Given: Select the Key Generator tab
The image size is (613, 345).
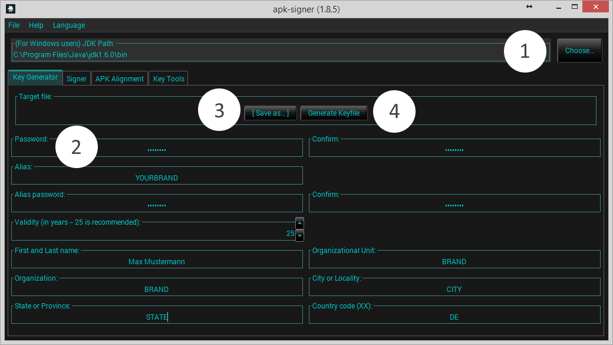Looking at the screenshot, I should 35,77.
